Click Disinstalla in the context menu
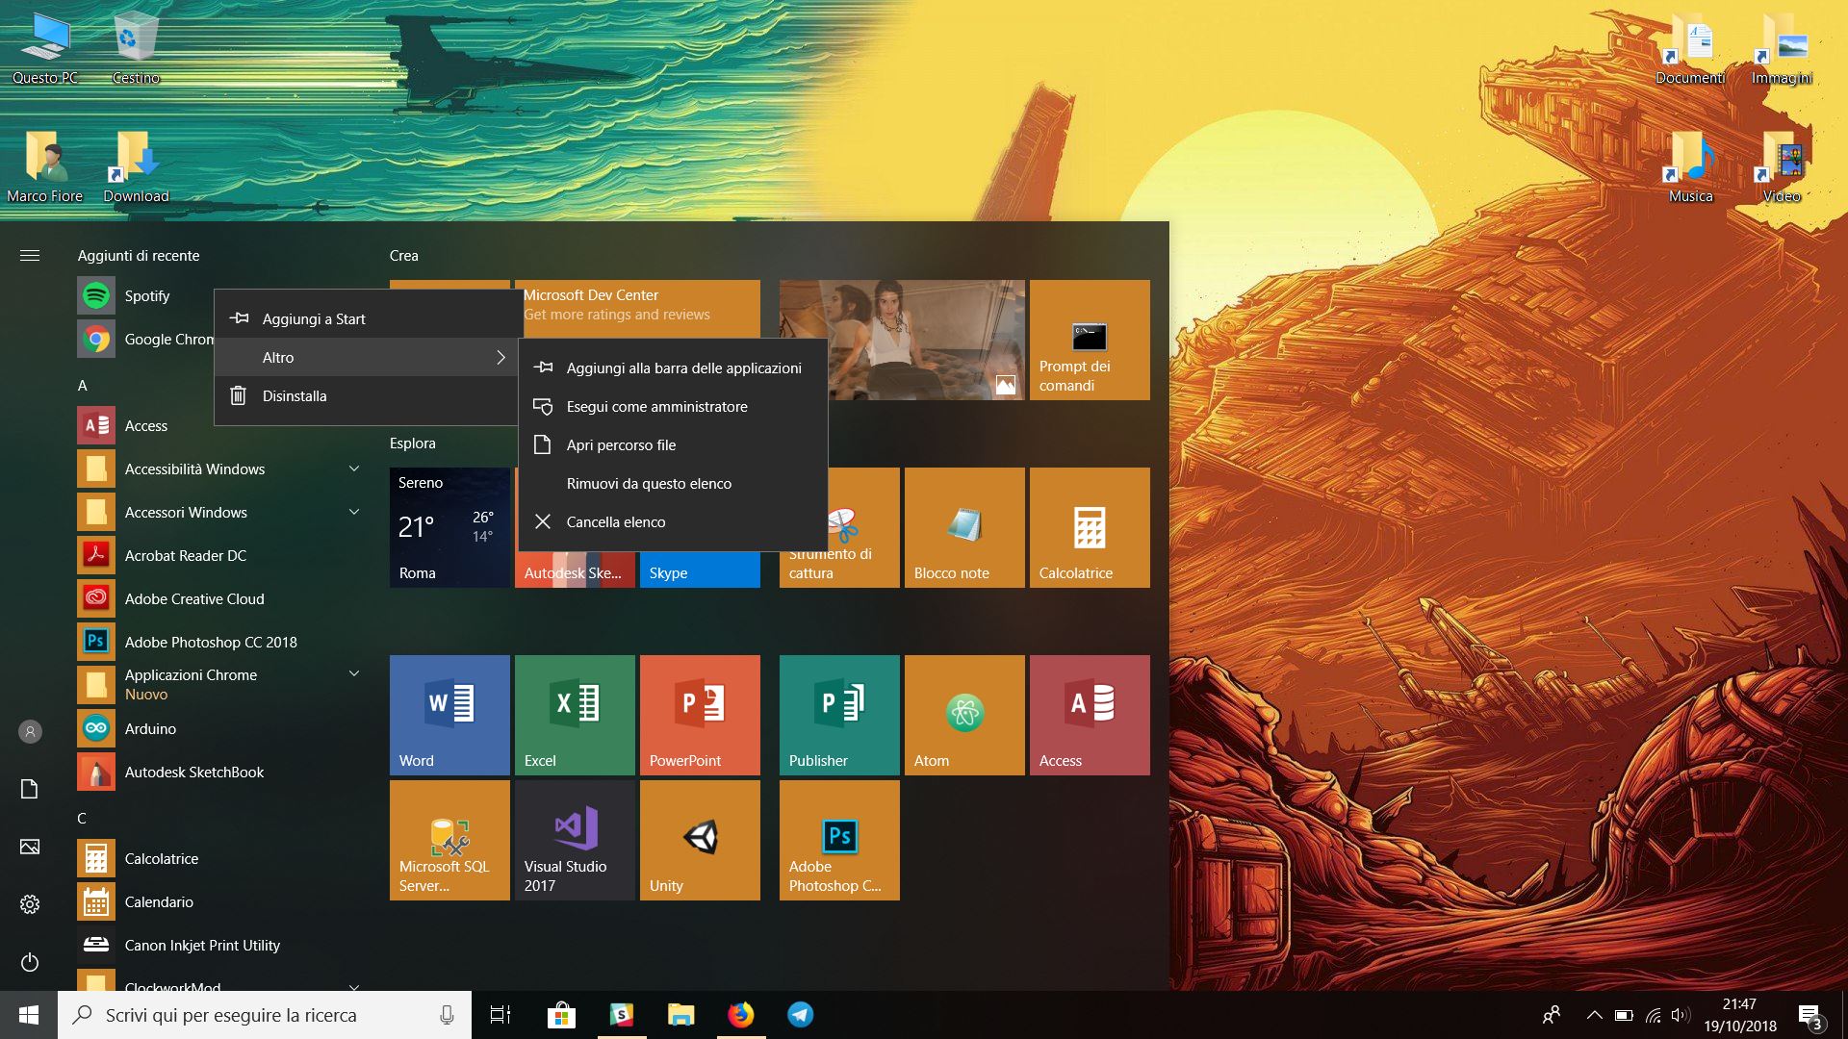1848x1039 pixels. [x=295, y=395]
